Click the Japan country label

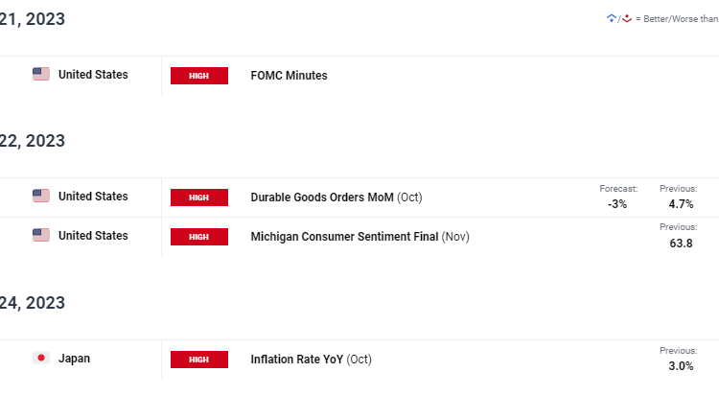(75, 359)
